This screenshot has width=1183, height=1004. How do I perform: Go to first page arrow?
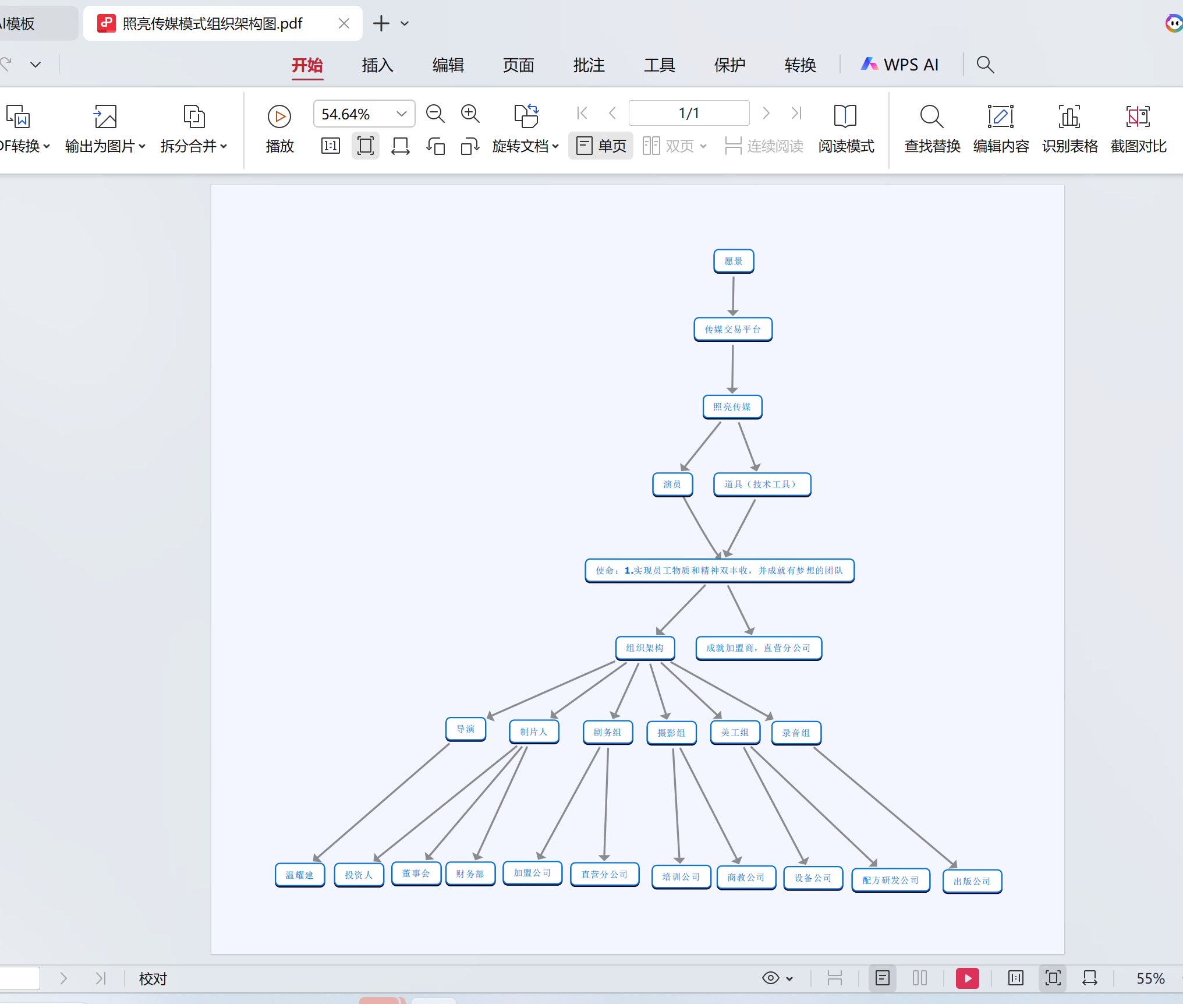pos(582,113)
